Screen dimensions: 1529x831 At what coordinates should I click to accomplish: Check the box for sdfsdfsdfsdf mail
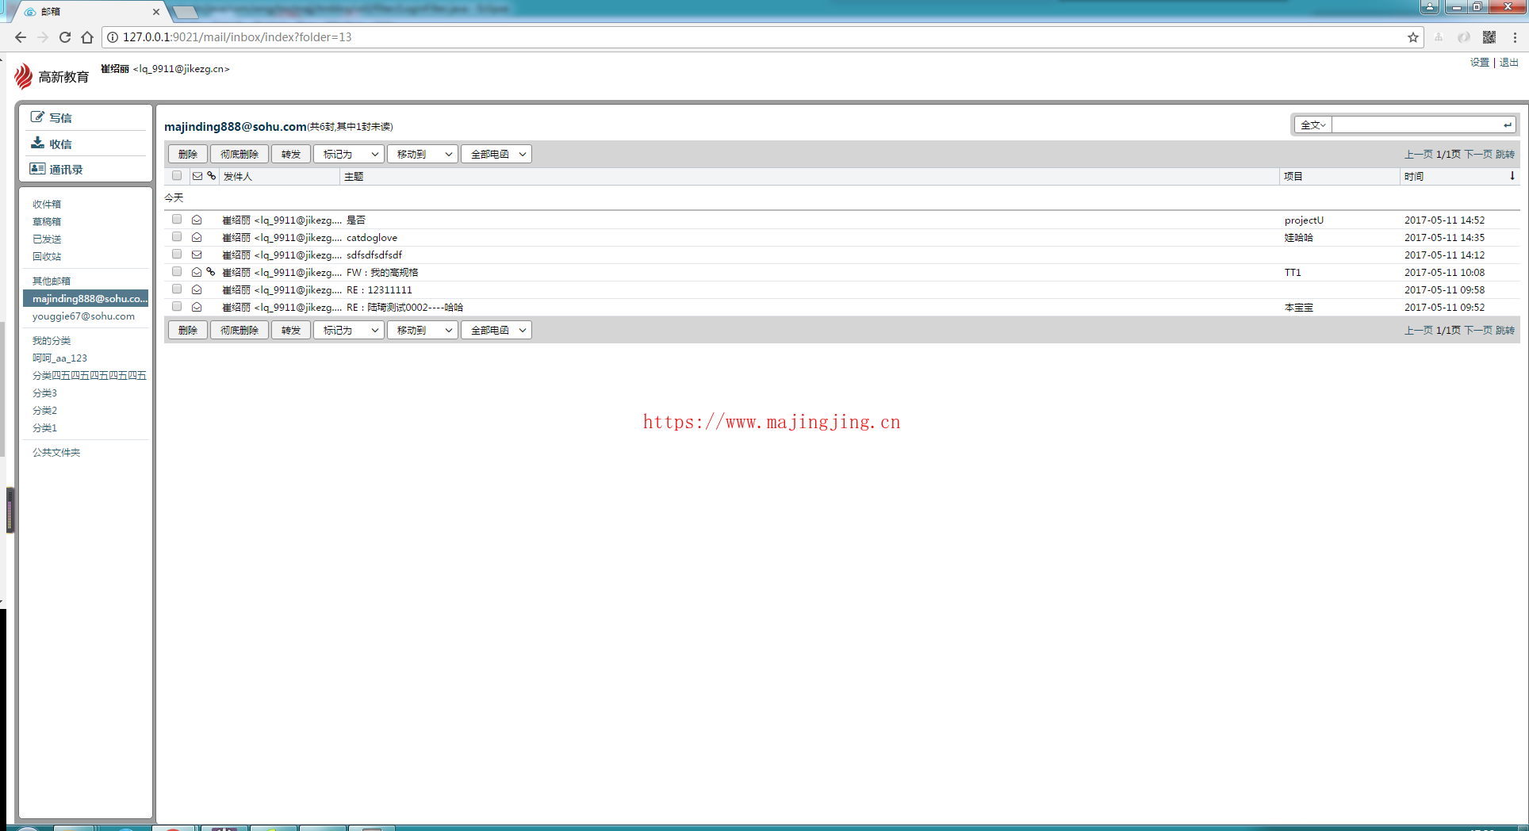[x=177, y=255]
